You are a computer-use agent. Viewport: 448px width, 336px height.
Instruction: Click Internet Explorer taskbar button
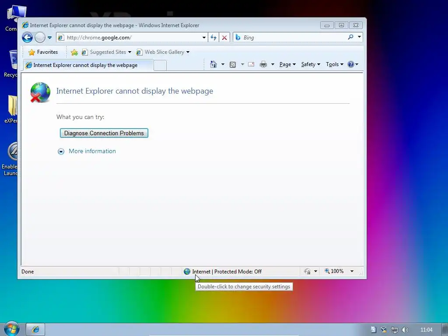click(35, 329)
